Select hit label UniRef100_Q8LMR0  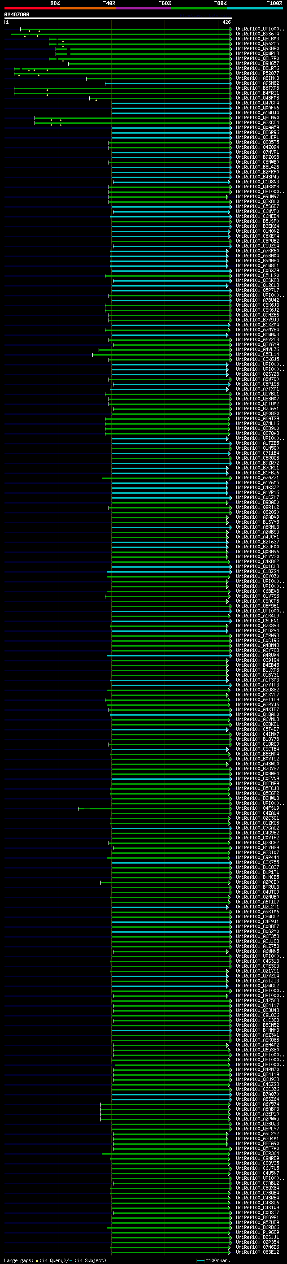click(257, 118)
